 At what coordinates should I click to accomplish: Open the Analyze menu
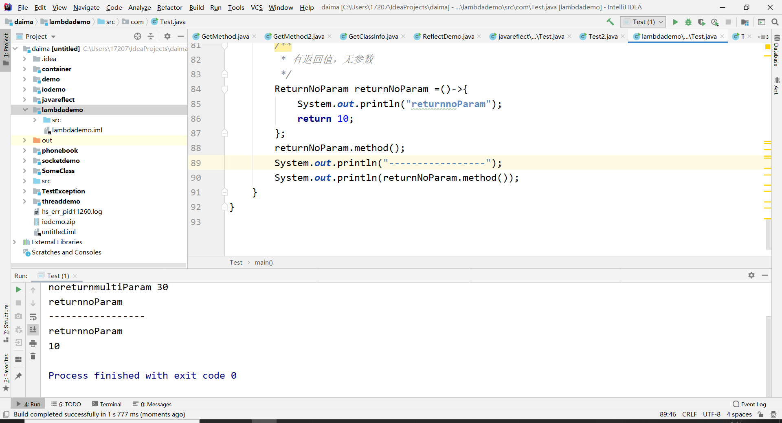tap(139, 7)
